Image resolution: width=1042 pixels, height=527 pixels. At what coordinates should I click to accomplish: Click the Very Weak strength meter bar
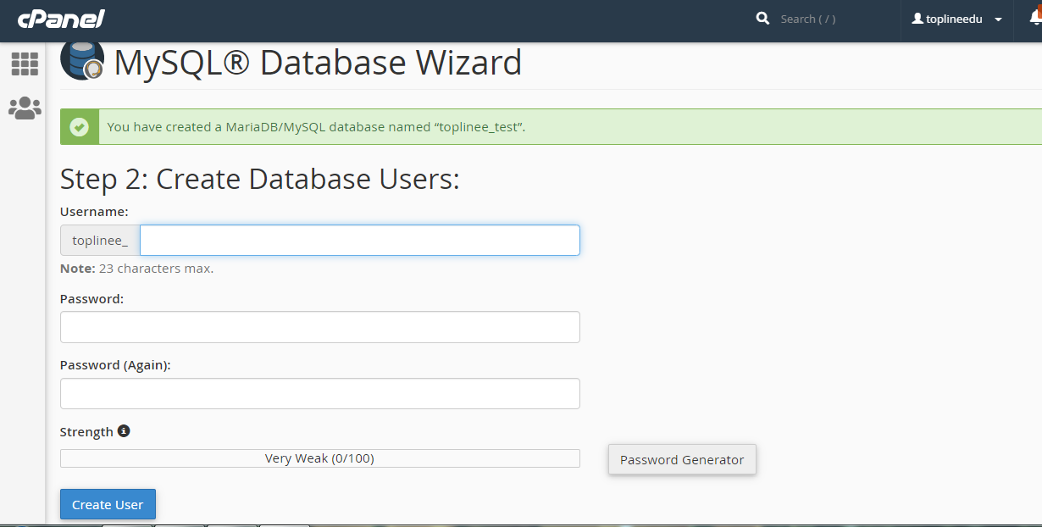(x=320, y=458)
